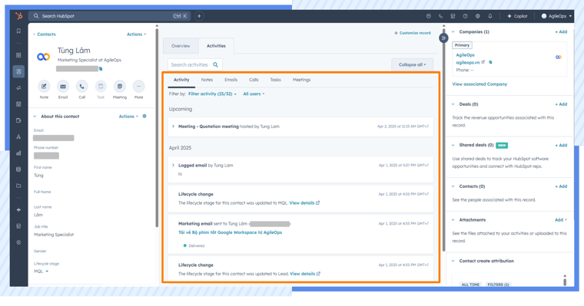Open the Marketplace storefront icon in top bar
This screenshot has height=306, width=584.
453,16
